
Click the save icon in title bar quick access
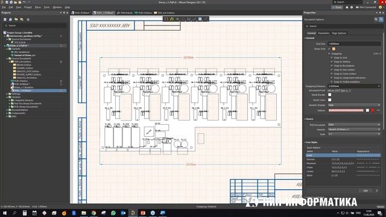click(x=7, y=2)
